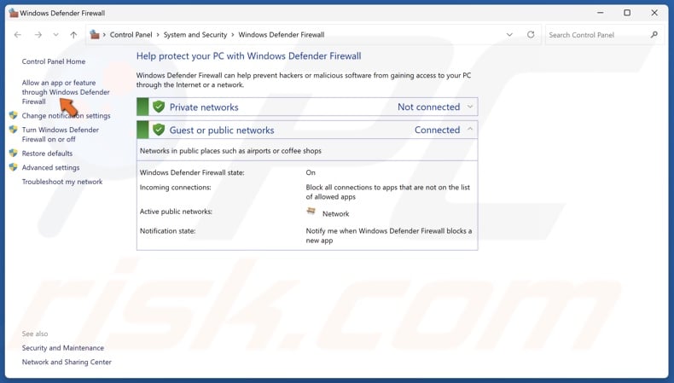This screenshot has height=383, width=674.
Task: Open the chevron after System and Security breadcrumb
Action: [233, 35]
